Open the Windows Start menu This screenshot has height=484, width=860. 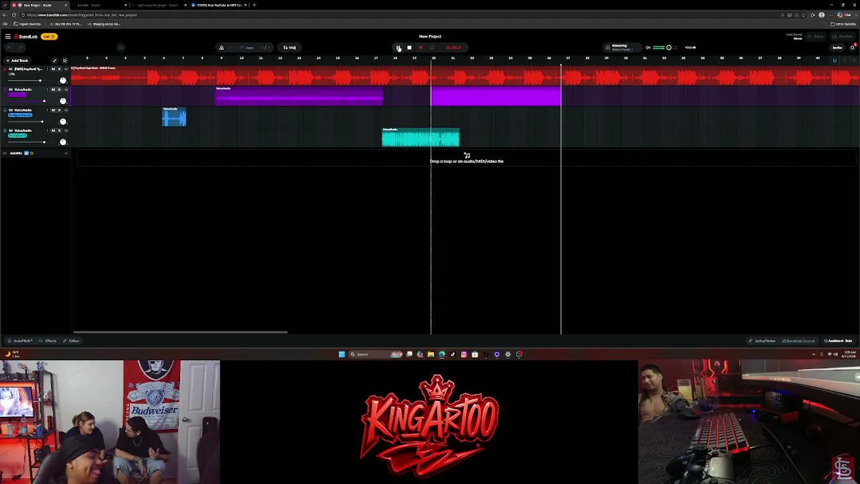(341, 354)
